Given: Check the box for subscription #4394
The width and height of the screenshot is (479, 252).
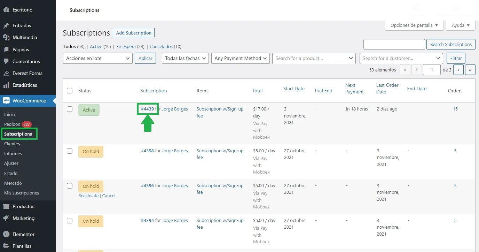Looking at the screenshot, I should coord(70,221).
